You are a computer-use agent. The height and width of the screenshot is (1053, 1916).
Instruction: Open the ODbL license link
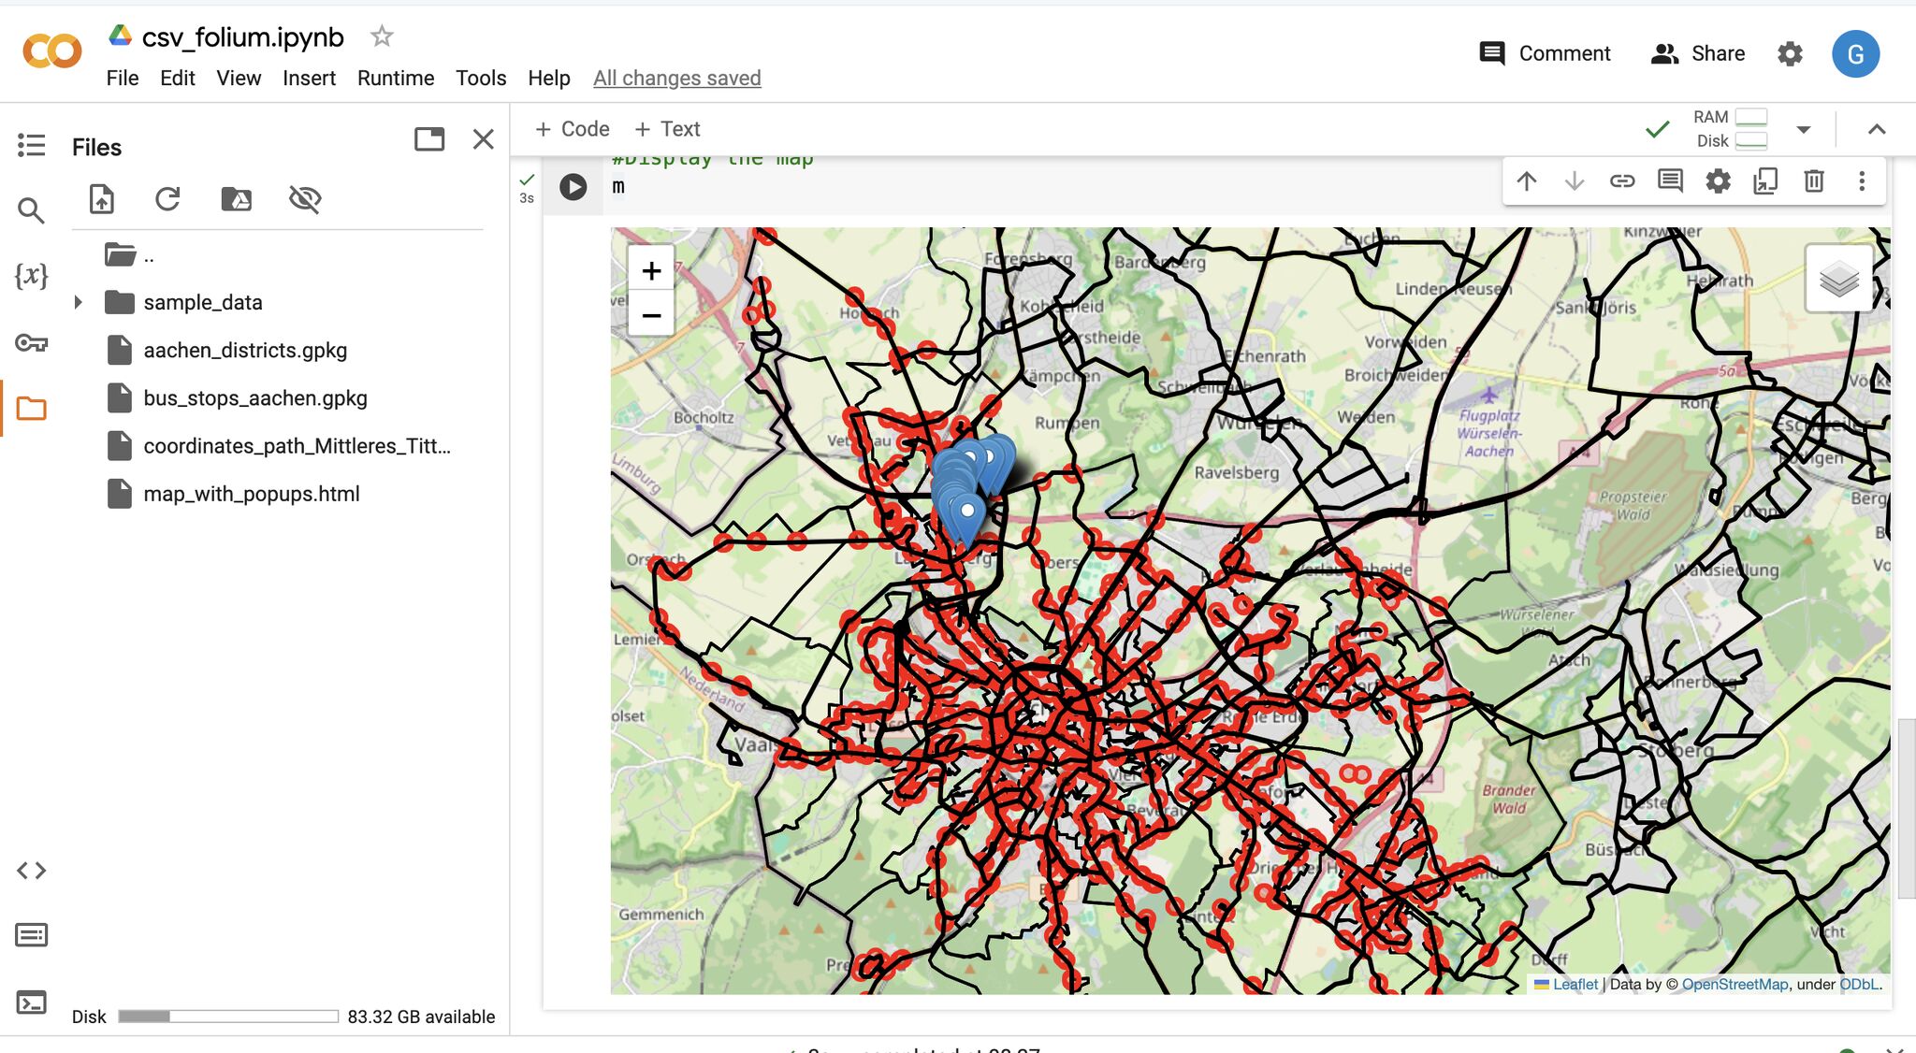[1859, 984]
